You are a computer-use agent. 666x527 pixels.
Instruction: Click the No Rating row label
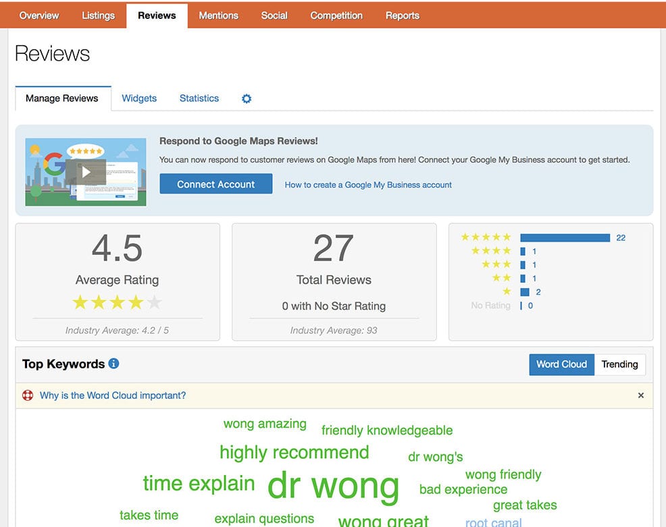coord(490,306)
